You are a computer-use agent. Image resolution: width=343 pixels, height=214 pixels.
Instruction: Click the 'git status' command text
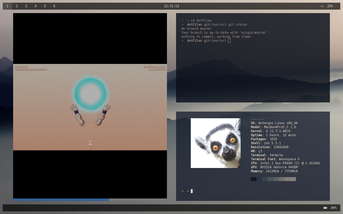238,25
